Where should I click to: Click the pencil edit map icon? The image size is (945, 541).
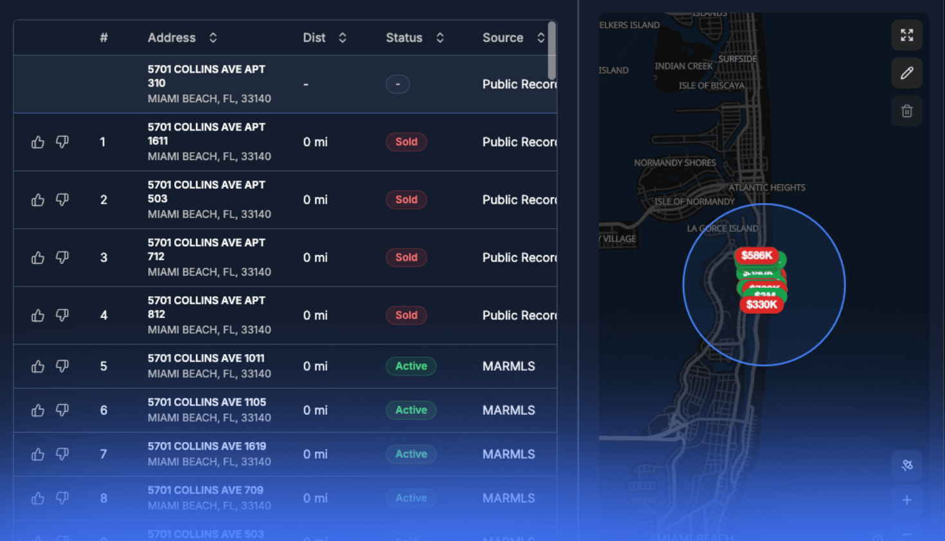tap(907, 73)
